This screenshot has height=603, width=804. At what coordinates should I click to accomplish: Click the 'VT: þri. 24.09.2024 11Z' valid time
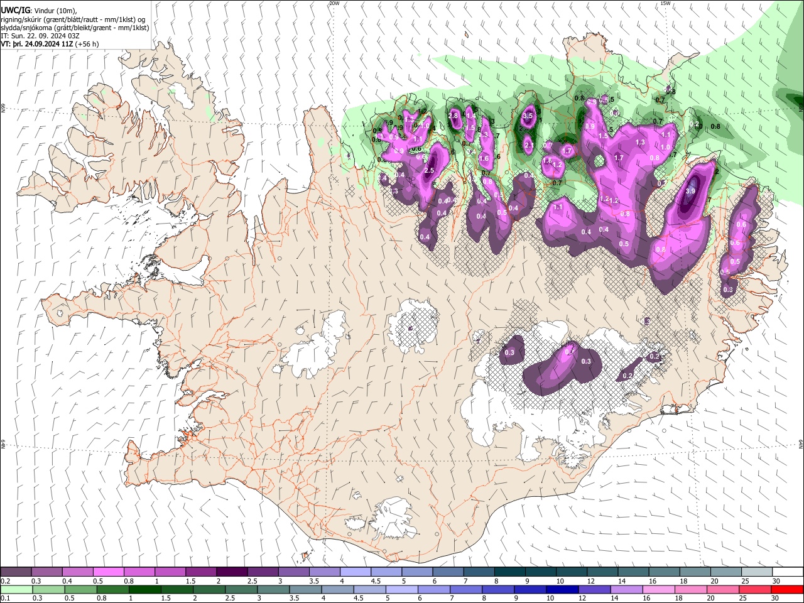click(36, 44)
